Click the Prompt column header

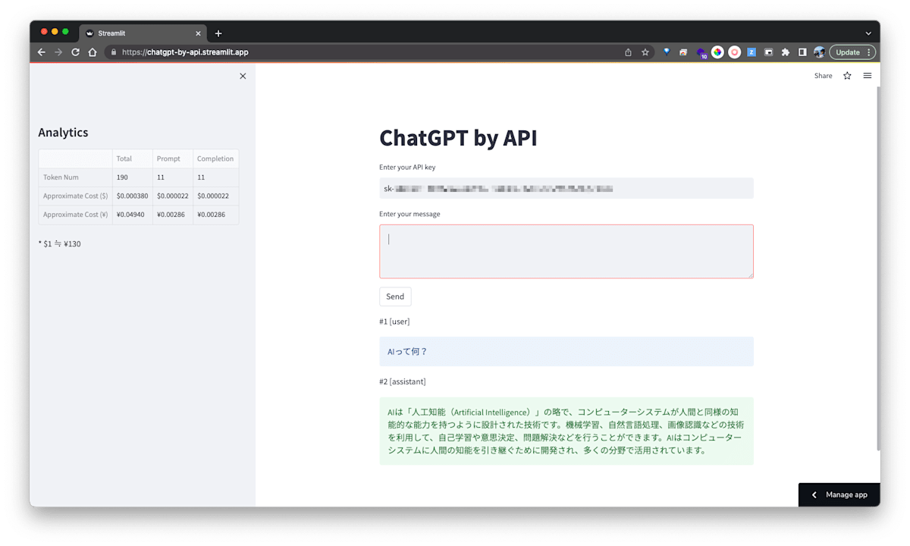point(173,158)
